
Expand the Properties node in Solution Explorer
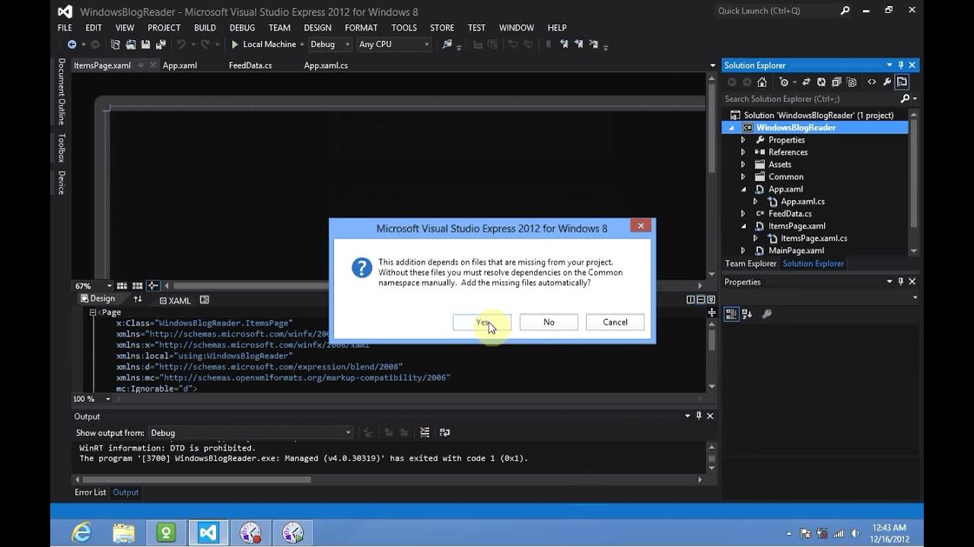(x=743, y=140)
